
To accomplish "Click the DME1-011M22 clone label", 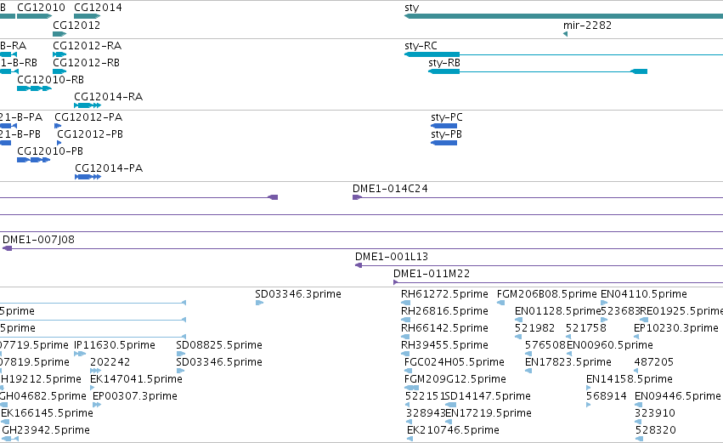I will tap(432, 274).
